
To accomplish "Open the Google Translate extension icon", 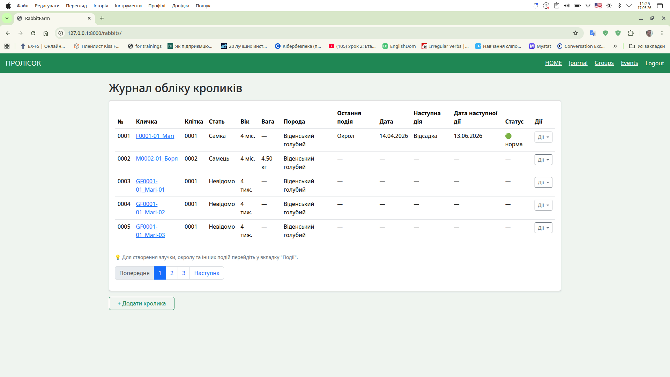I will (x=593, y=33).
